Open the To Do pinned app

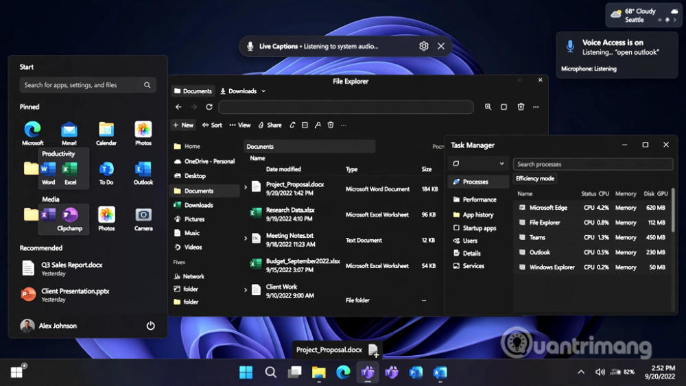[106, 173]
